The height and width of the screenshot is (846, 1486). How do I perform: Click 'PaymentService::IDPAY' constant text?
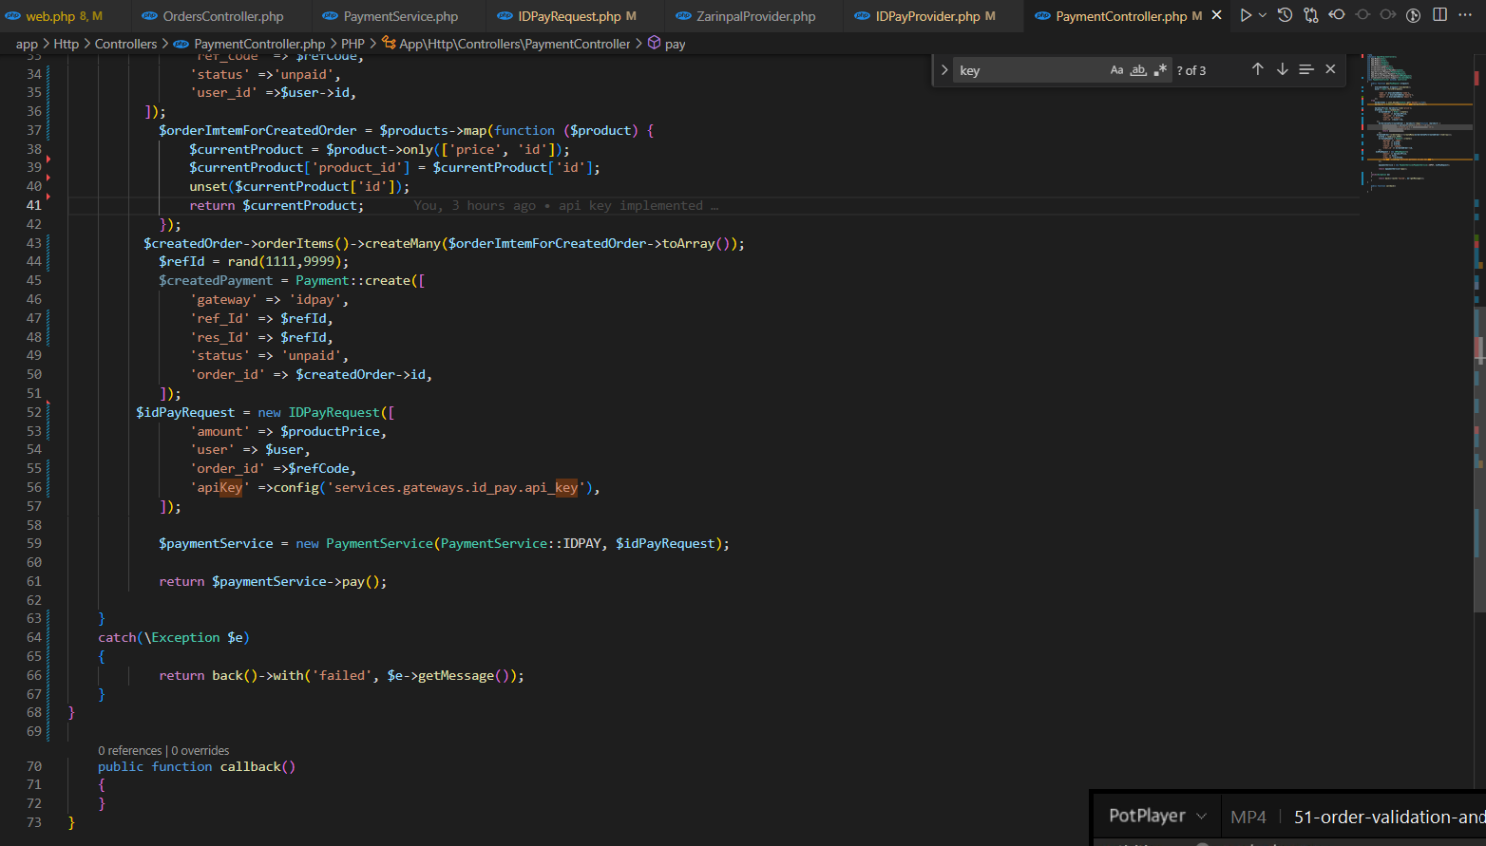[521, 543]
